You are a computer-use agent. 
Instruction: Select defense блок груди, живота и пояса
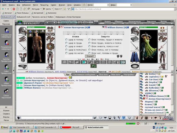89,43
